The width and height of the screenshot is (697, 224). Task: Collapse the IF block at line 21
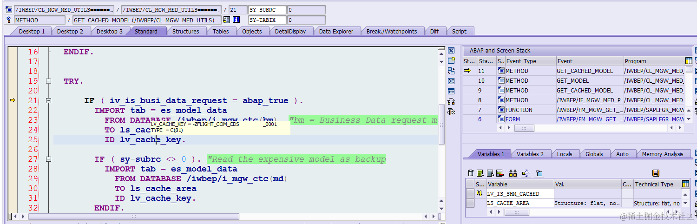(x=48, y=101)
